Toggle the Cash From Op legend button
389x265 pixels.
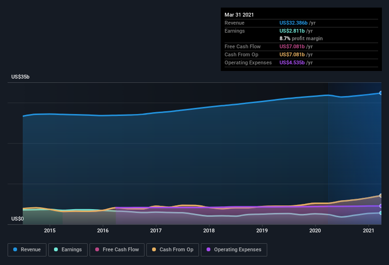pos(172,250)
